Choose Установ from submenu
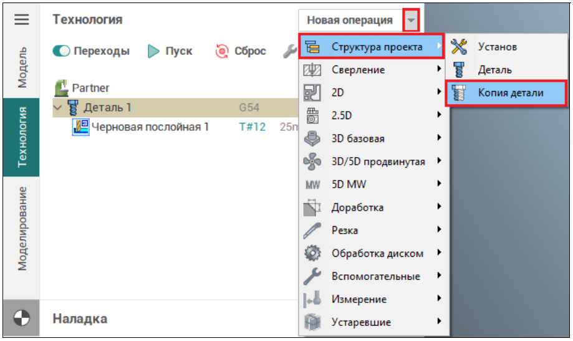The height and width of the screenshot is (341, 573). pos(497,47)
